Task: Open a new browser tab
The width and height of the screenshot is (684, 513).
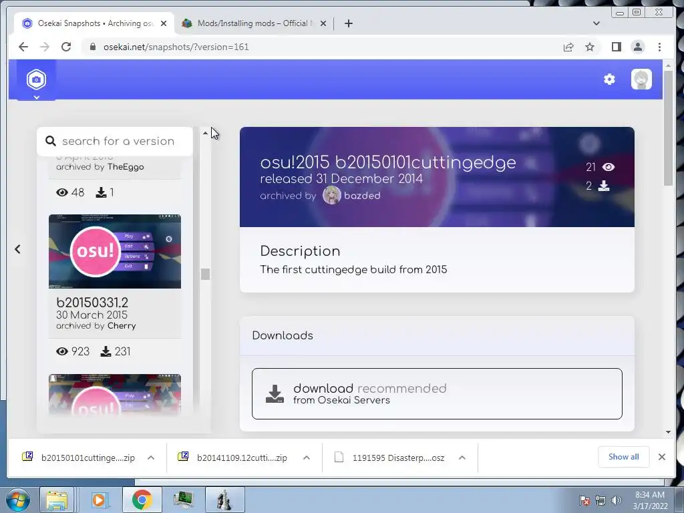Action: click(x=348, y=23)
